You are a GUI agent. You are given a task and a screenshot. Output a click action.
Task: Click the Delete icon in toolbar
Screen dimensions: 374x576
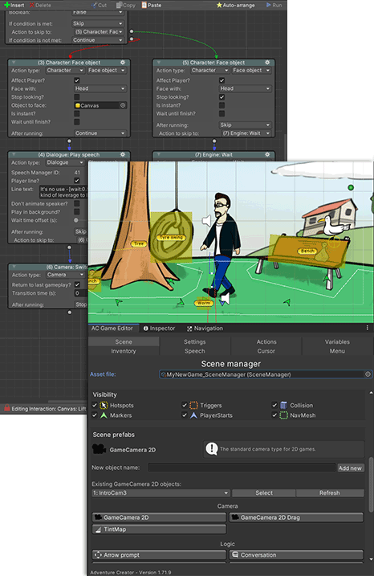[x=32, y=5]
